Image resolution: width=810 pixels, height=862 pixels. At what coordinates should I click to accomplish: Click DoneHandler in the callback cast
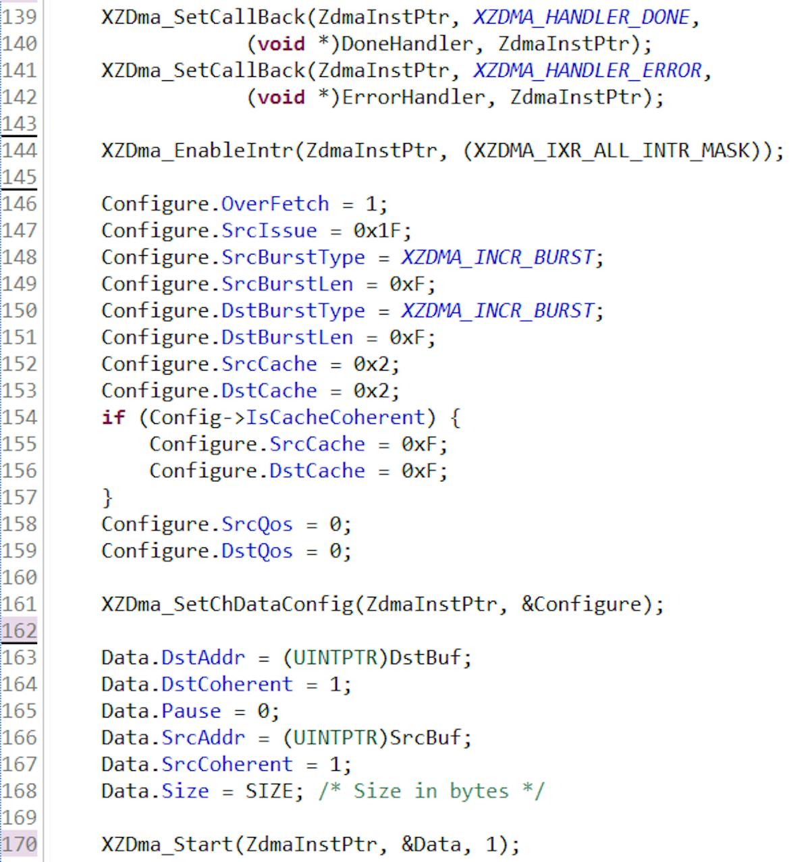point(408,43)
